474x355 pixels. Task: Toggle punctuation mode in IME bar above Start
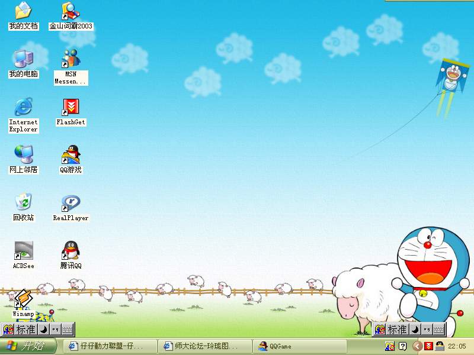point(55,330)
